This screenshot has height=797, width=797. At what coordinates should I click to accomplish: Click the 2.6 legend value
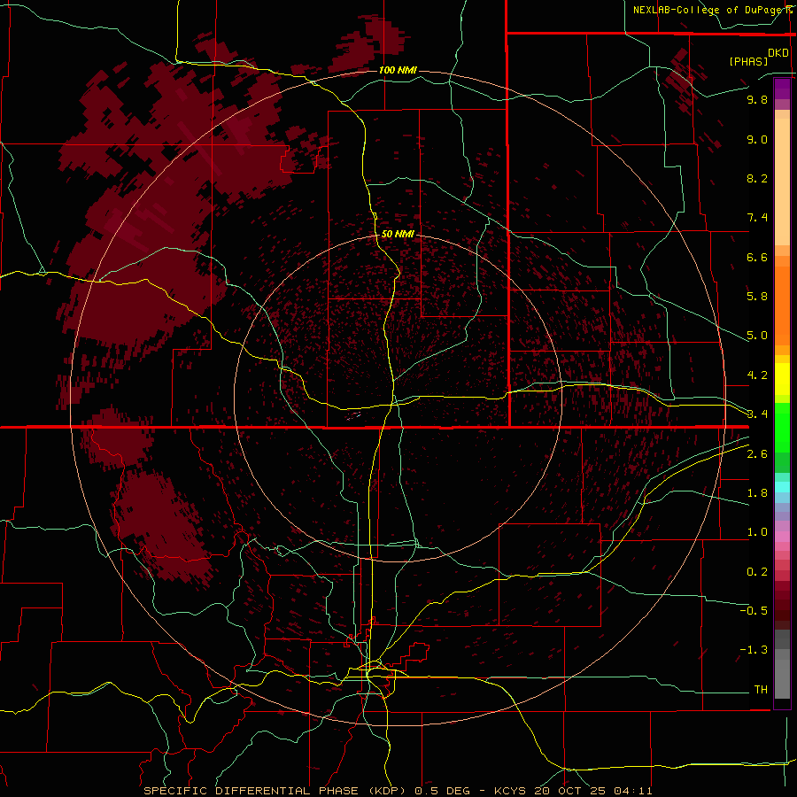[x=757, y=454]
